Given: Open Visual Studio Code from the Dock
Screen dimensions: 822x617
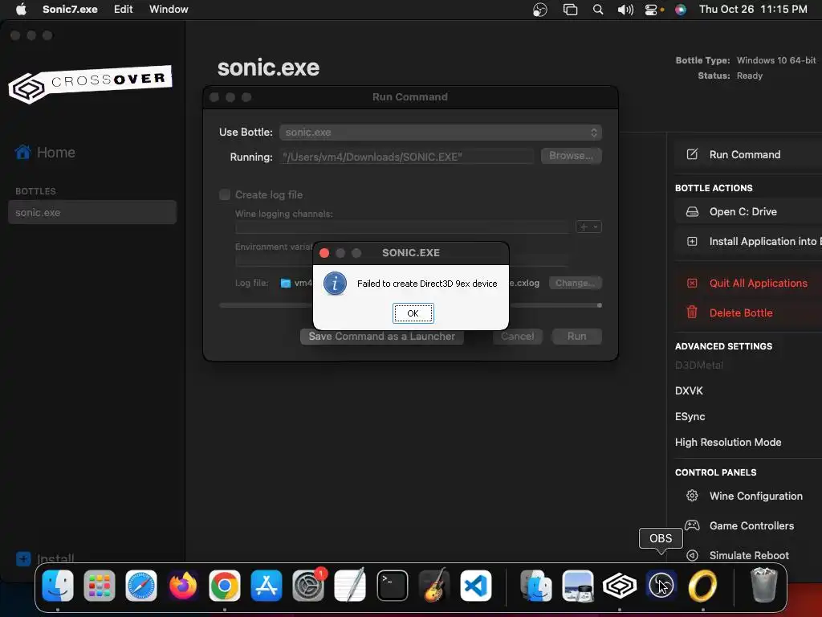Looking at the screenshot, I should click(x=475, y=586).
